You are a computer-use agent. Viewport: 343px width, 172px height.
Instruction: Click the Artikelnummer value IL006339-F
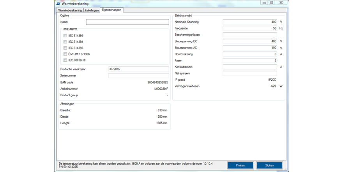(x=161, y=89)
